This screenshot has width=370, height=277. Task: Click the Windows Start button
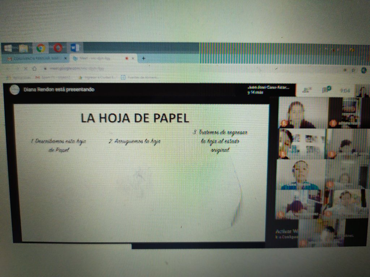(8, 48)
